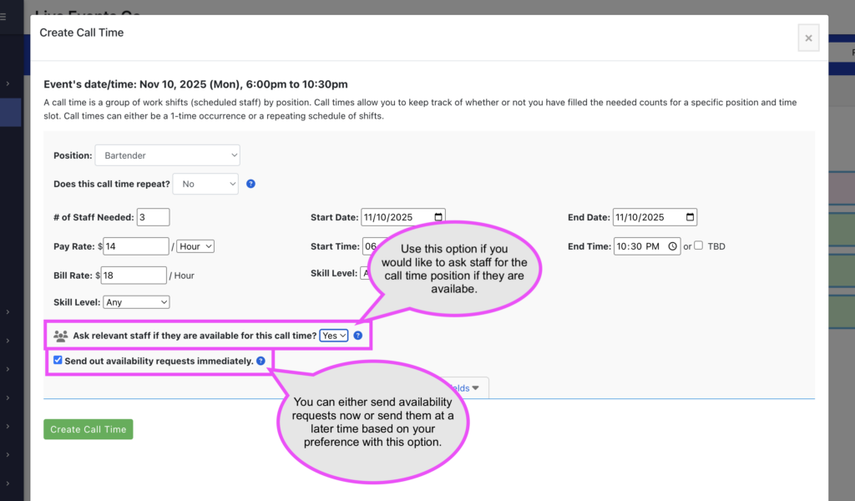Click the staff group icon beside availability question
Viewport: 855px width, 501px height.
pyautogui.click(x=59, y=335)
